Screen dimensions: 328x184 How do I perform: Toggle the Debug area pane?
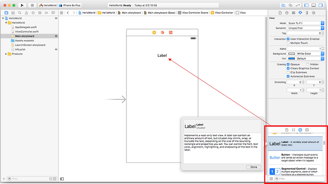(x=313, y=5)
